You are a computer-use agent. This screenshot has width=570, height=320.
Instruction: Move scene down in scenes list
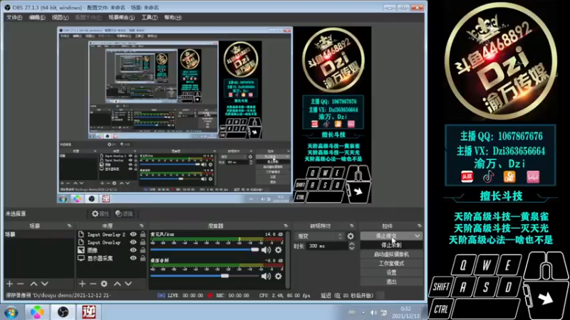pos(44,284)
